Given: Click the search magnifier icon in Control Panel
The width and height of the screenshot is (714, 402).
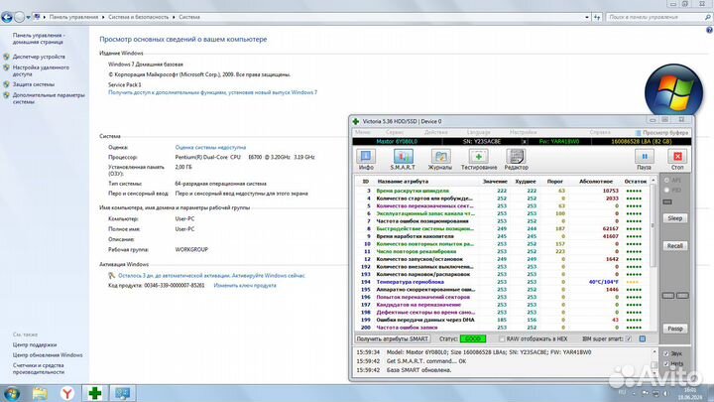Looking at the screenshot, I should click(708, 17).
